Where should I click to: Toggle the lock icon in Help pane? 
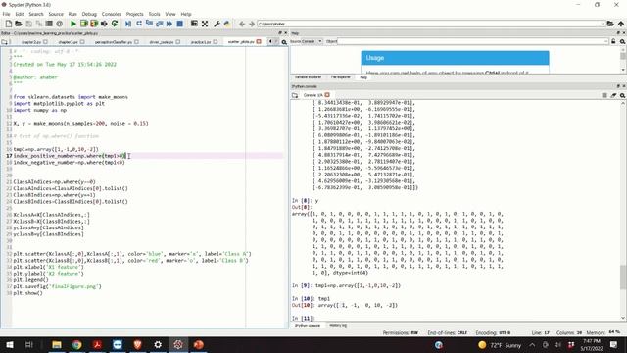[x=613, y=41]
